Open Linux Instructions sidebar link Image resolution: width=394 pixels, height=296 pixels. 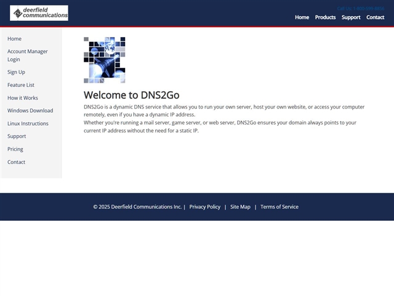click(28, 123)
